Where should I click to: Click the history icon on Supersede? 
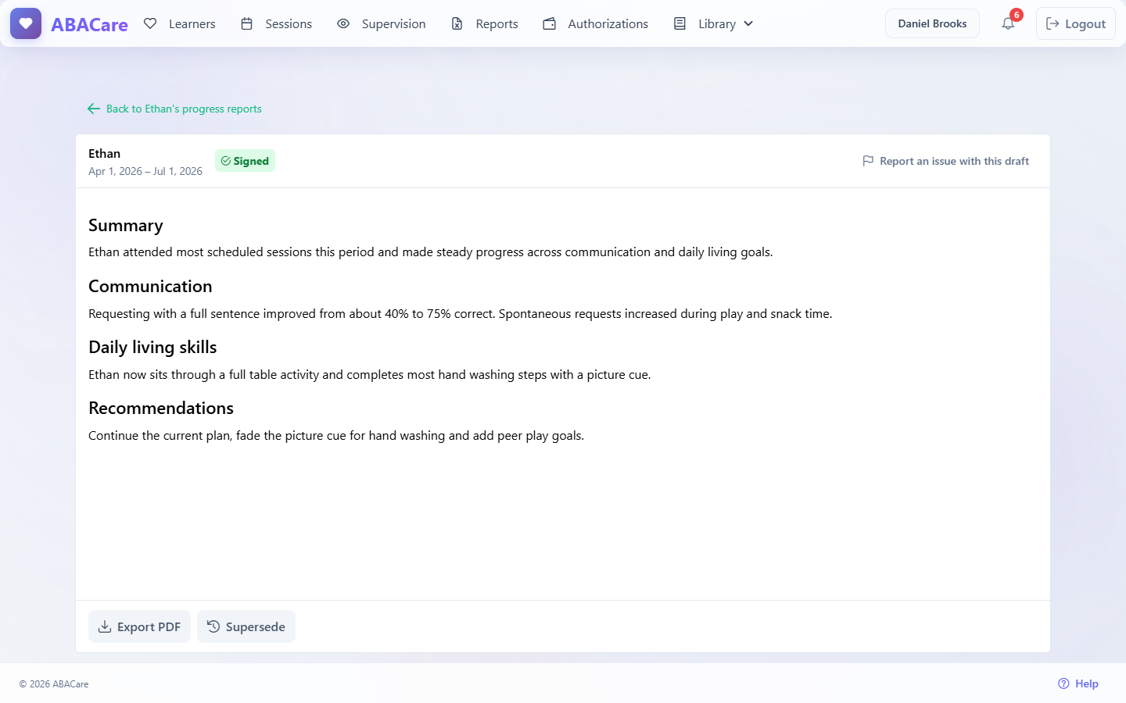(213, 626)
